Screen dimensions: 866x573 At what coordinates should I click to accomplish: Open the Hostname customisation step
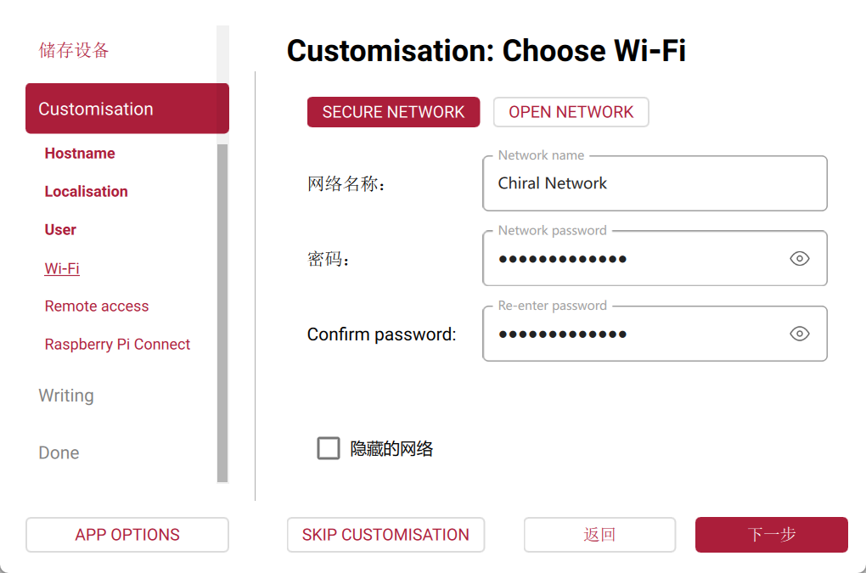tap(80, 154)
